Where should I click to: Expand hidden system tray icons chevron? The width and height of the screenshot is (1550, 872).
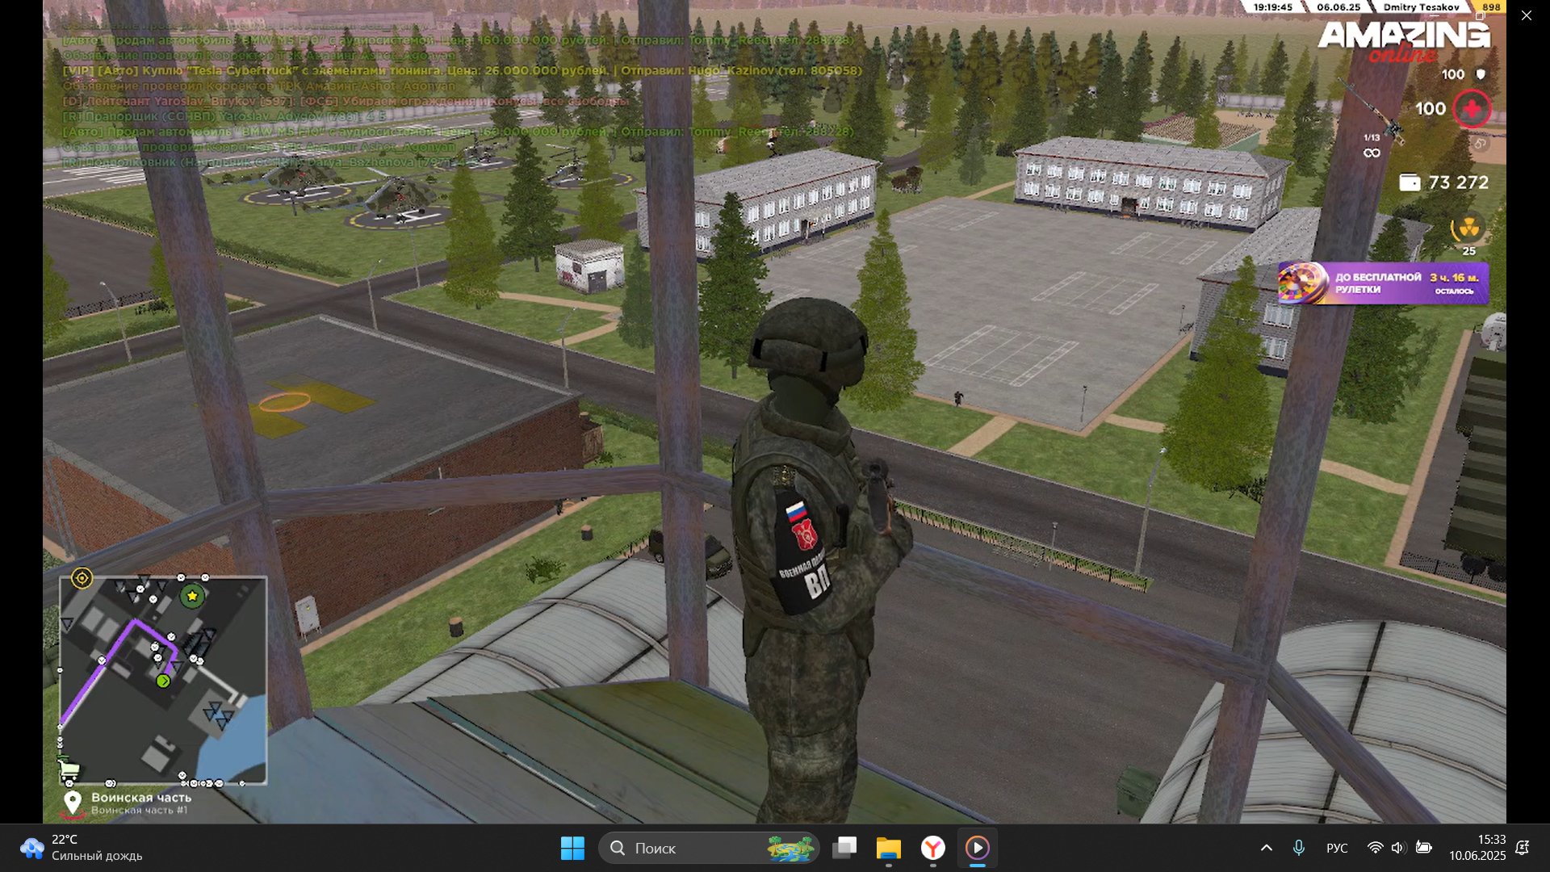pyautogui.click(x=1266, y=848)
